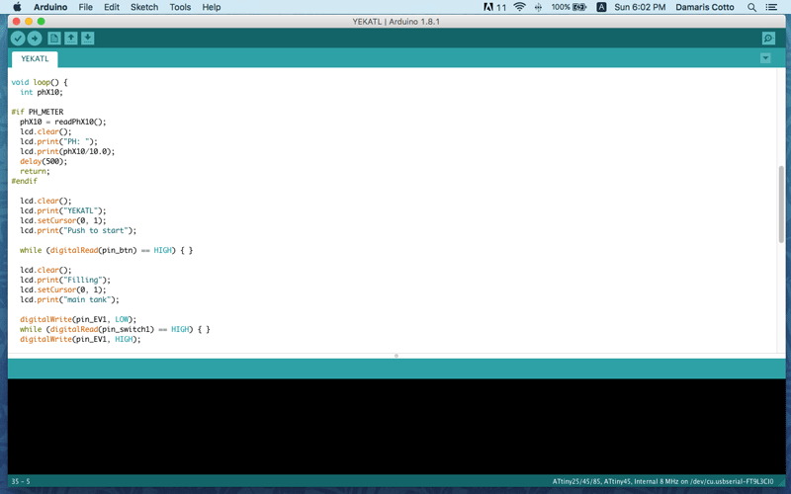Open the Edit menu

pyautogui.click(x=112, y=7)
